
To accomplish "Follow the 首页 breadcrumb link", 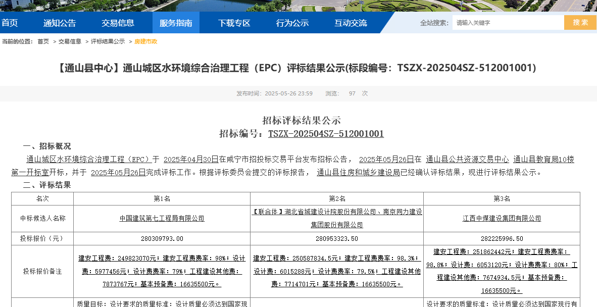I will (x=43, y=41).
